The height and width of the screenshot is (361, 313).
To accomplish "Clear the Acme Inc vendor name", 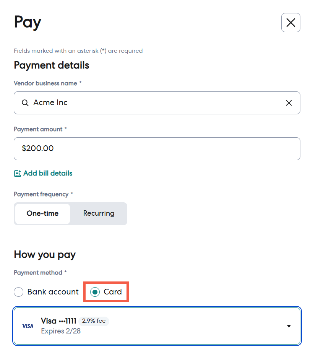I will [x=289, y=103].
